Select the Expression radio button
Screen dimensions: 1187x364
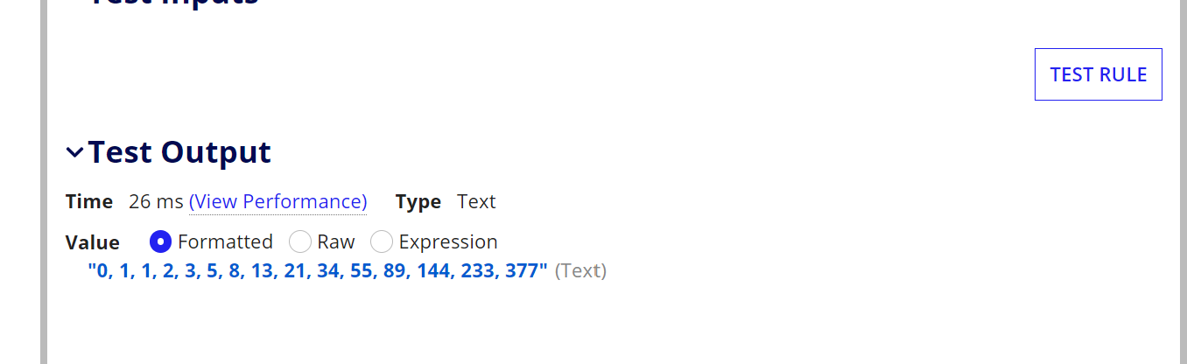(x=382, y=241)
